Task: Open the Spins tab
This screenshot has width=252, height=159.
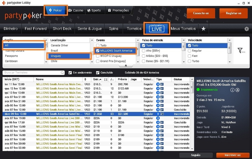Action: coord(114,29)
